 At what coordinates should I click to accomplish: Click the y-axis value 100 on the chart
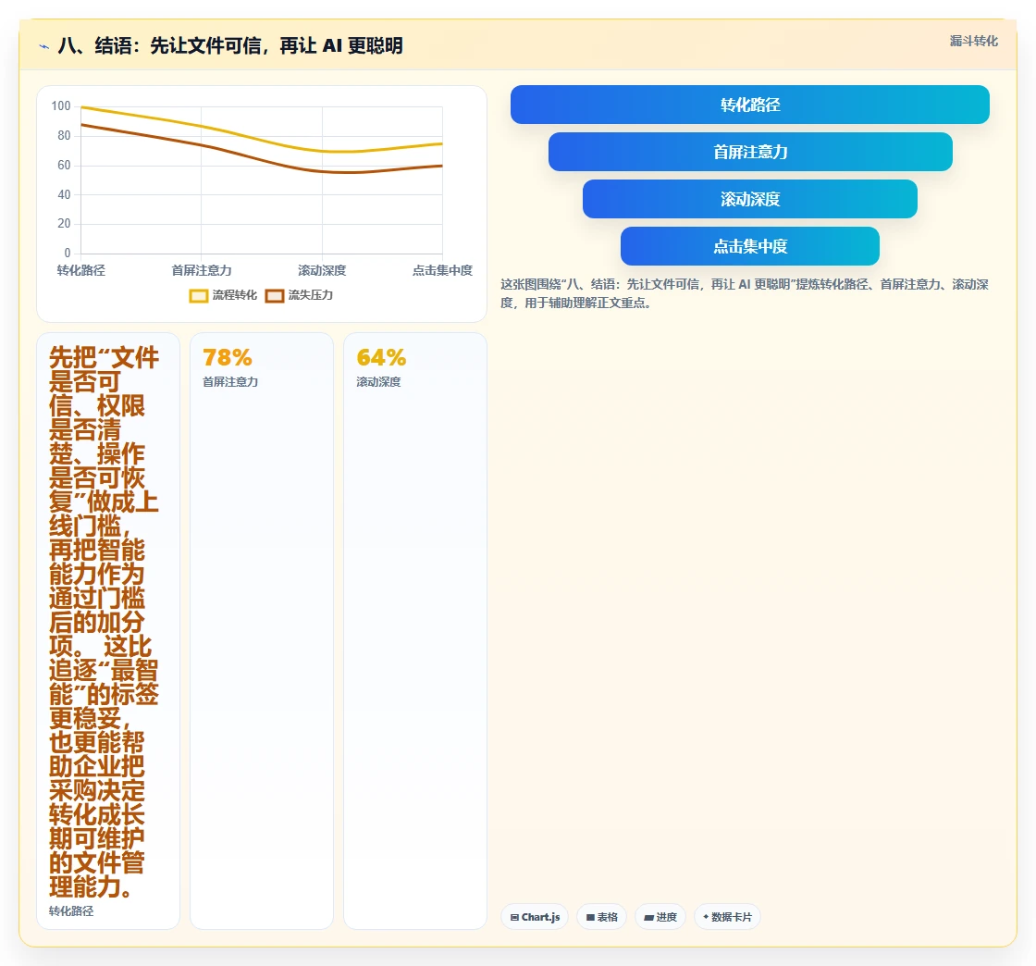click(61, 105)
